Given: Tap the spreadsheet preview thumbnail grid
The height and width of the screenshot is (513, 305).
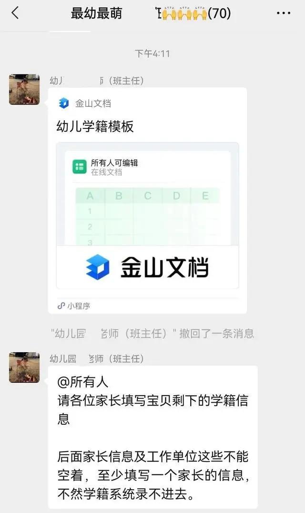Looking at the screenshot, I should [148, 216].
